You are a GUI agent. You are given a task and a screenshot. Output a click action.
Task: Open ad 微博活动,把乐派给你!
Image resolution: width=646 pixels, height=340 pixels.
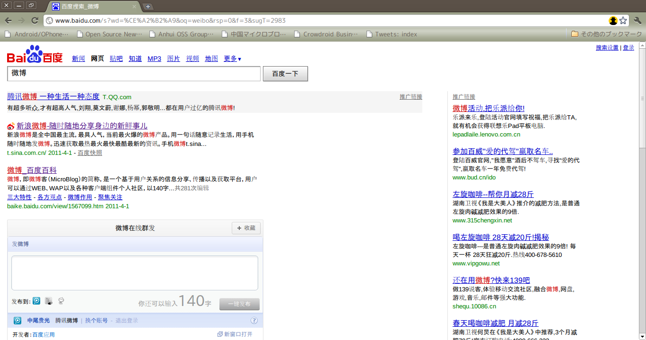click(x=489, y=108)
